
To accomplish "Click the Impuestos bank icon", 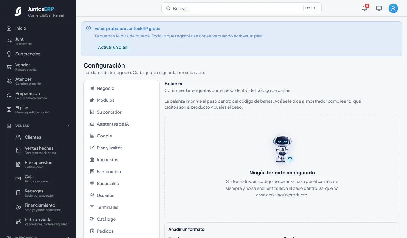I will tap(92, 160).
